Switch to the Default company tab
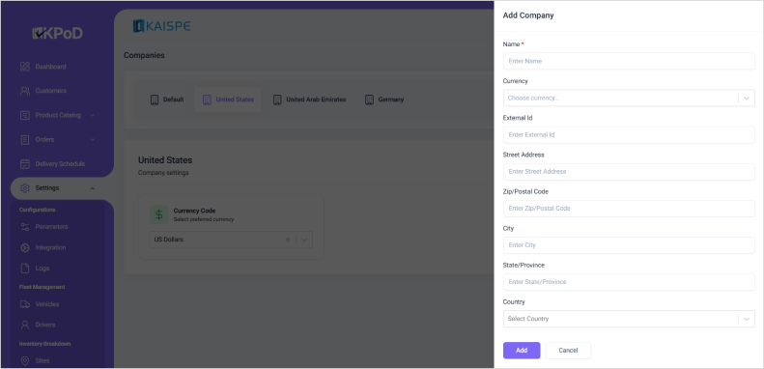This screenshot has width=764, height=369. coord(167,99)
